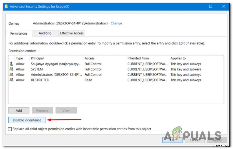Click the group icon in the RESTRICTED row
The width and height of the screenshot is (233, 149).
[x=11, y=80]
